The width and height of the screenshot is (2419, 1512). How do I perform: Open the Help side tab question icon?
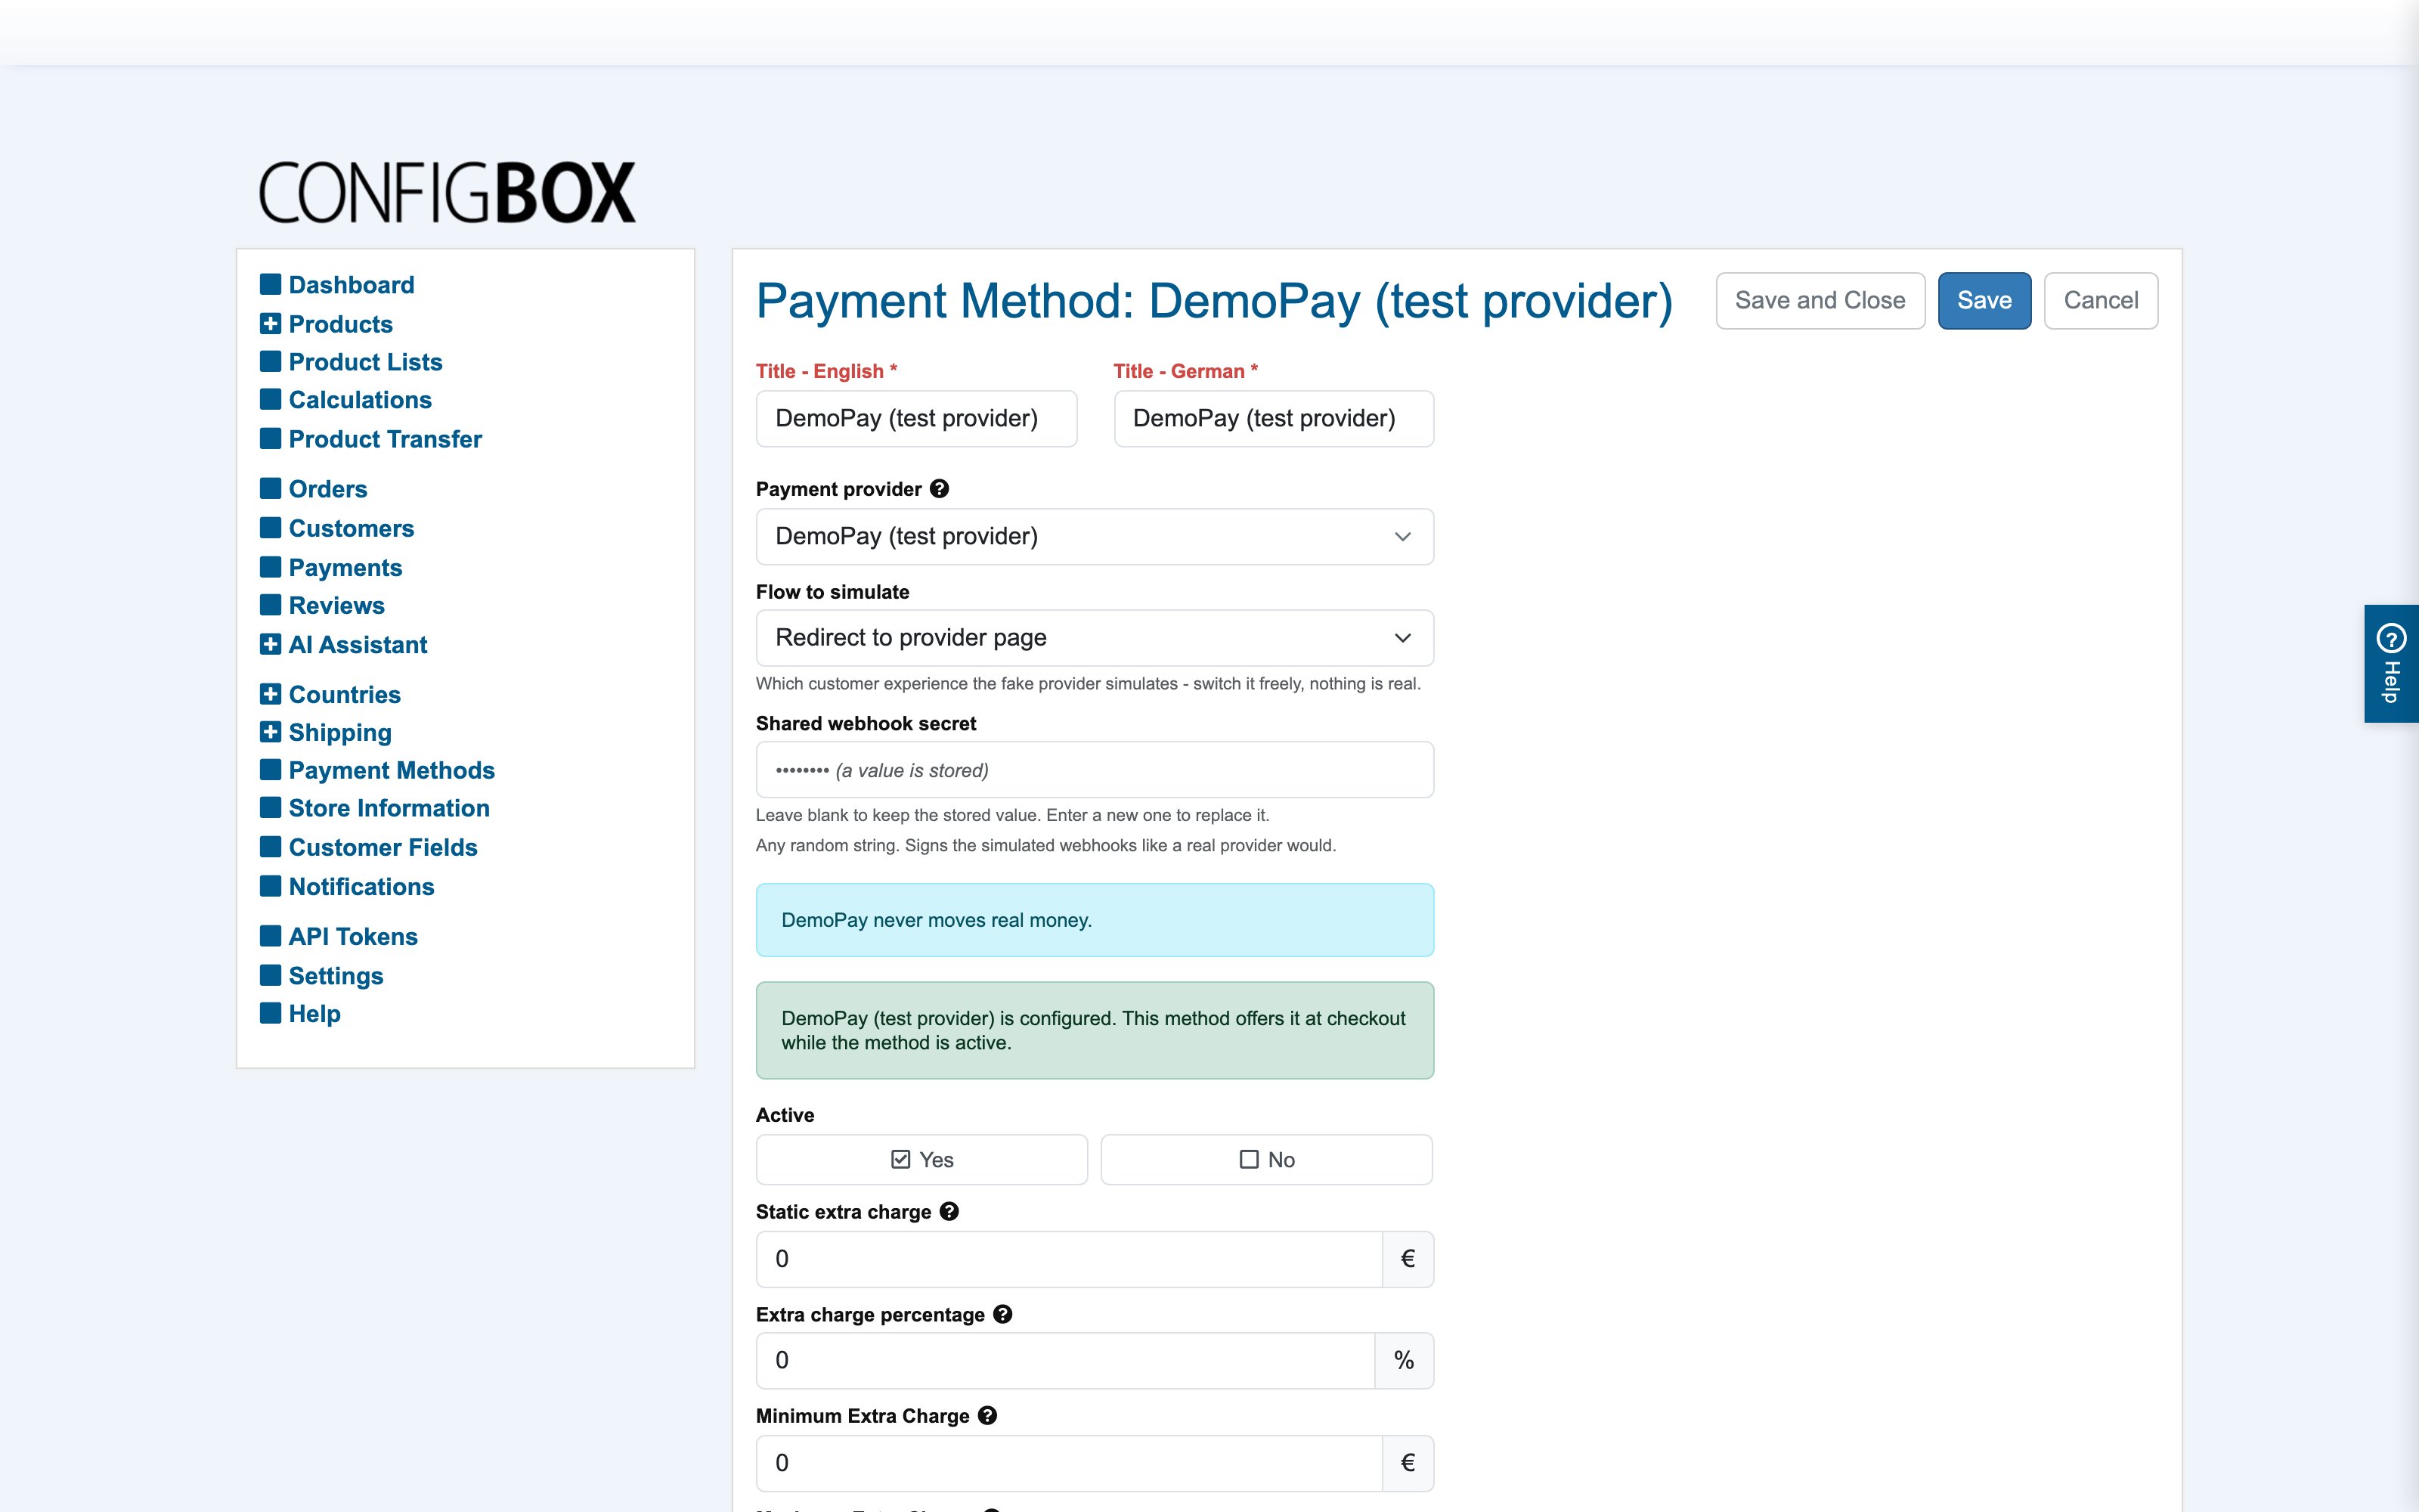coord(2391,637)
